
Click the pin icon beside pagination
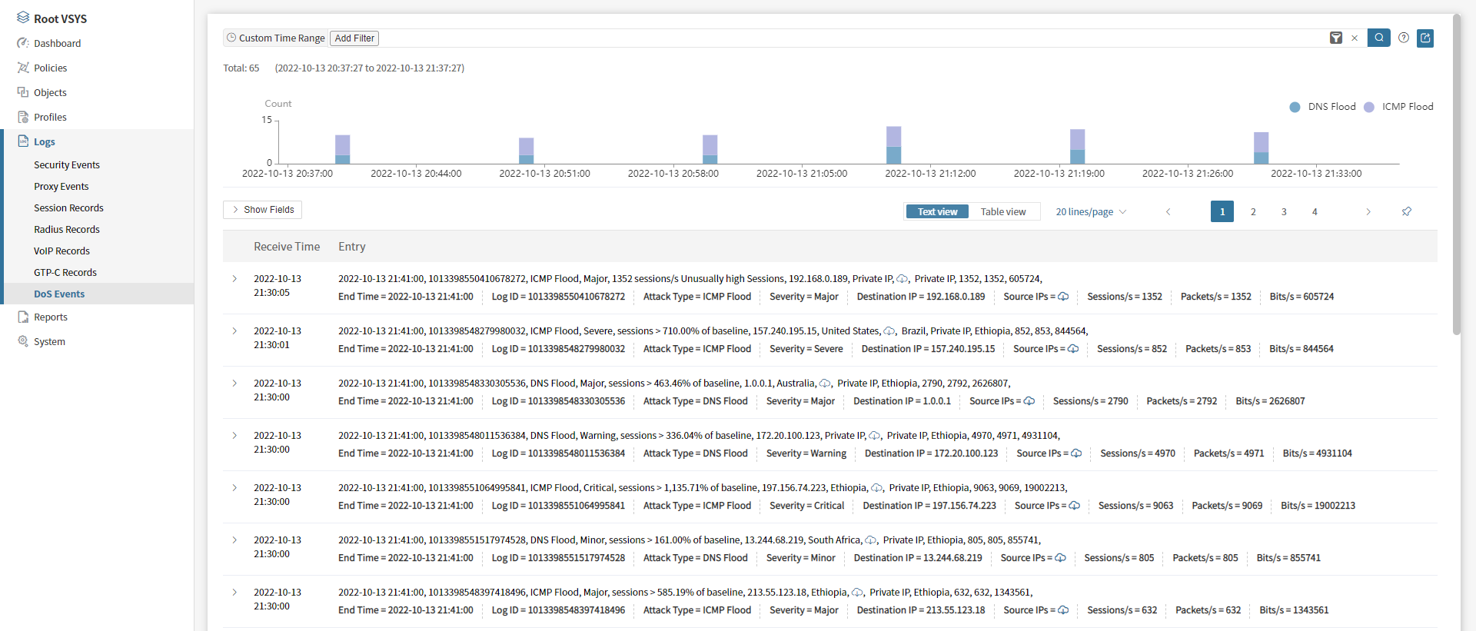click(x=1407, y=211)
